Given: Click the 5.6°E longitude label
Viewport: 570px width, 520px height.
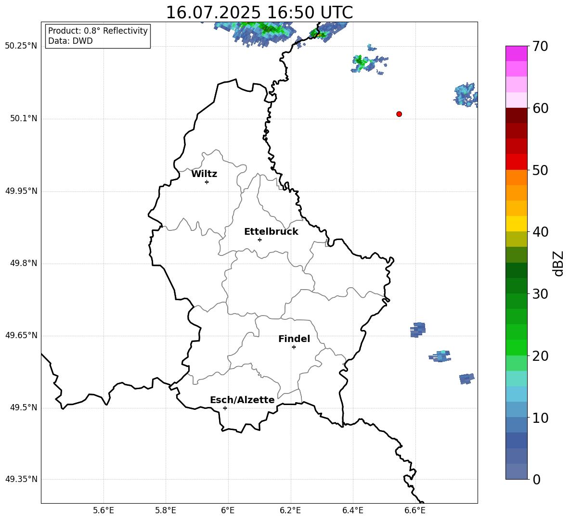Looking at the screenshot, I should 104,510.
